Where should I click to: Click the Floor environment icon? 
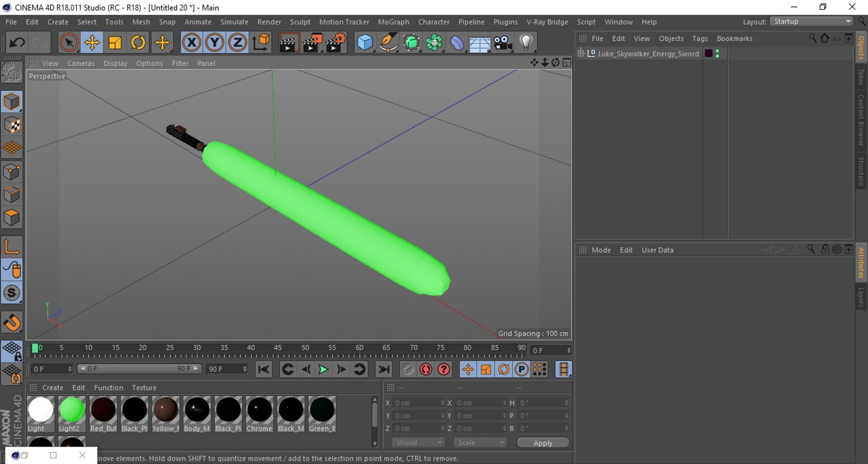click(480, 43)
